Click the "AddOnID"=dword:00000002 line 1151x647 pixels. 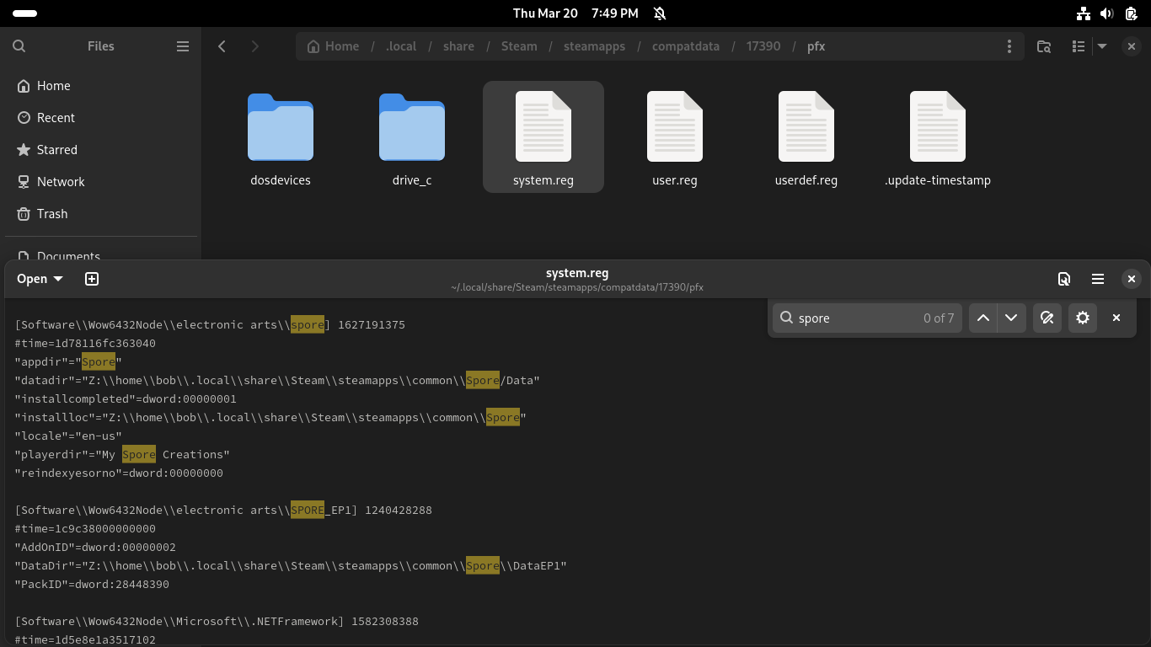95,547
